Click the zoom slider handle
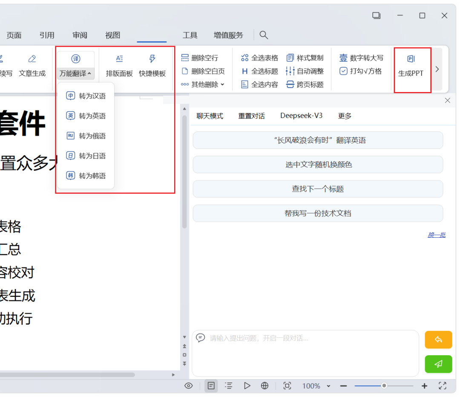Image resolution: width=460 pixels, height=397 pixels. click(x=384, y=386)
